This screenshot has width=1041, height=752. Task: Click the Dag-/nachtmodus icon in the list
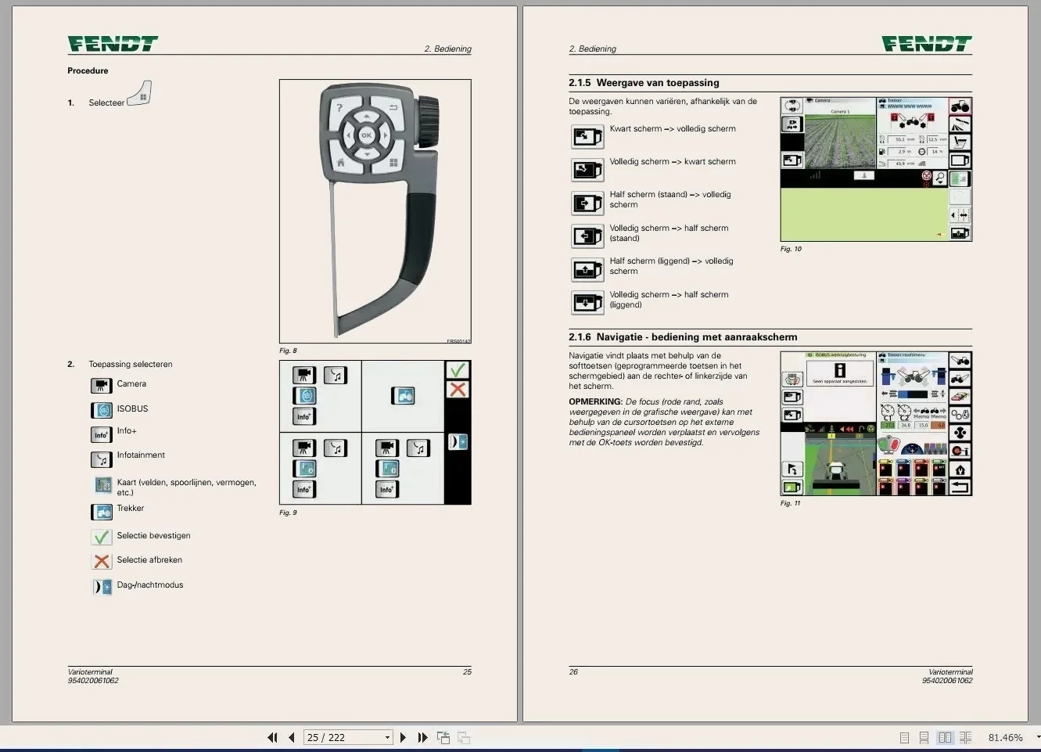[102, 586]
